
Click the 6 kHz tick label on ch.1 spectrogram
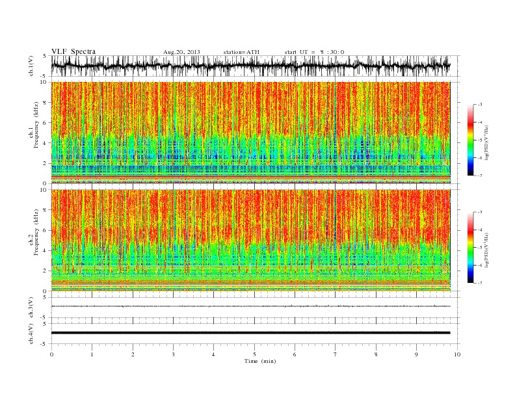tap(46, 123)
